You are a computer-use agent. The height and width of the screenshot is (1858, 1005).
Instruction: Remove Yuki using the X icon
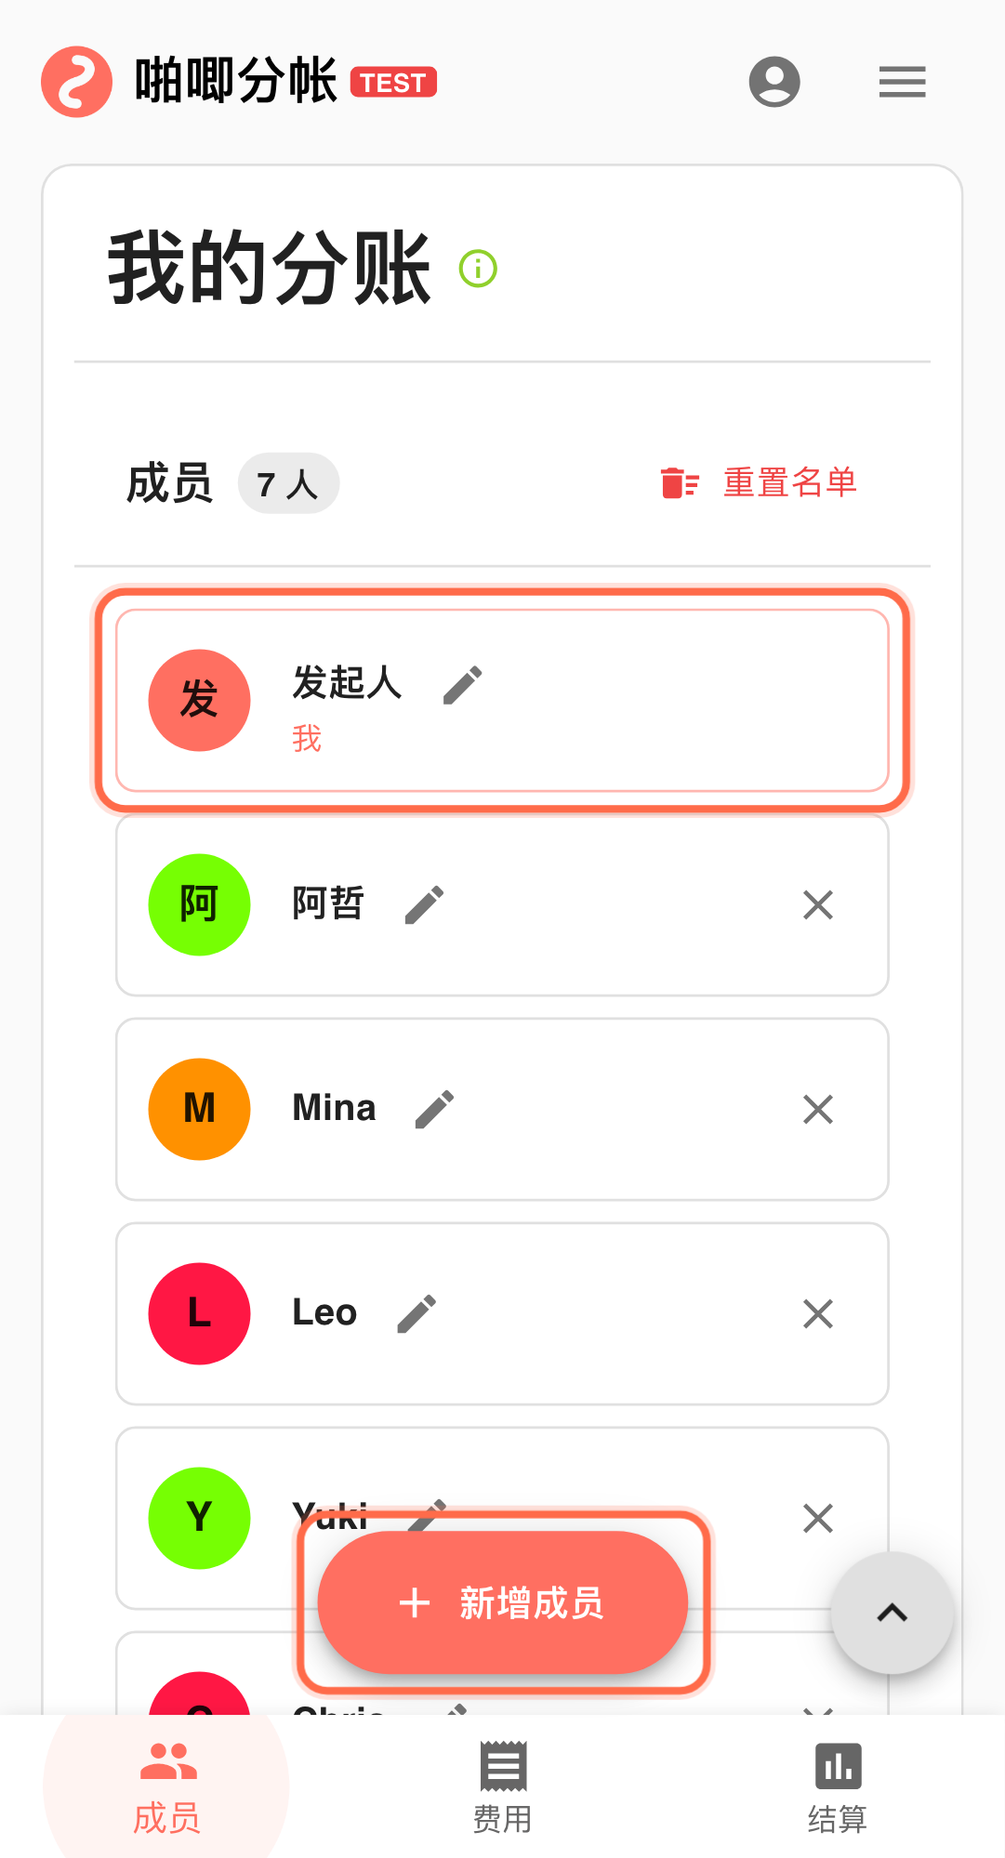coord(818,1518)
